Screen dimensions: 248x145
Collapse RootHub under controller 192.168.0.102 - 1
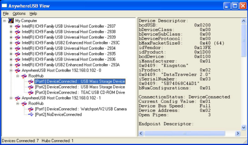(18, 104)
